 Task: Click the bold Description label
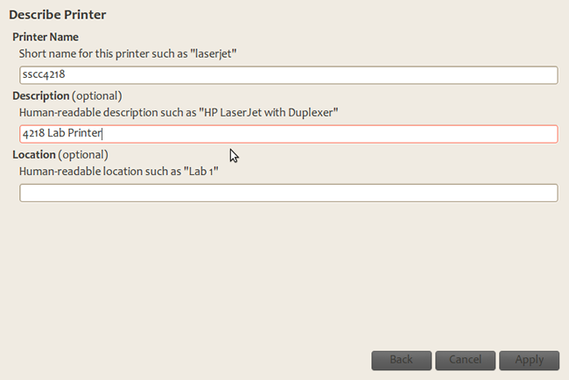click(40, 95)
